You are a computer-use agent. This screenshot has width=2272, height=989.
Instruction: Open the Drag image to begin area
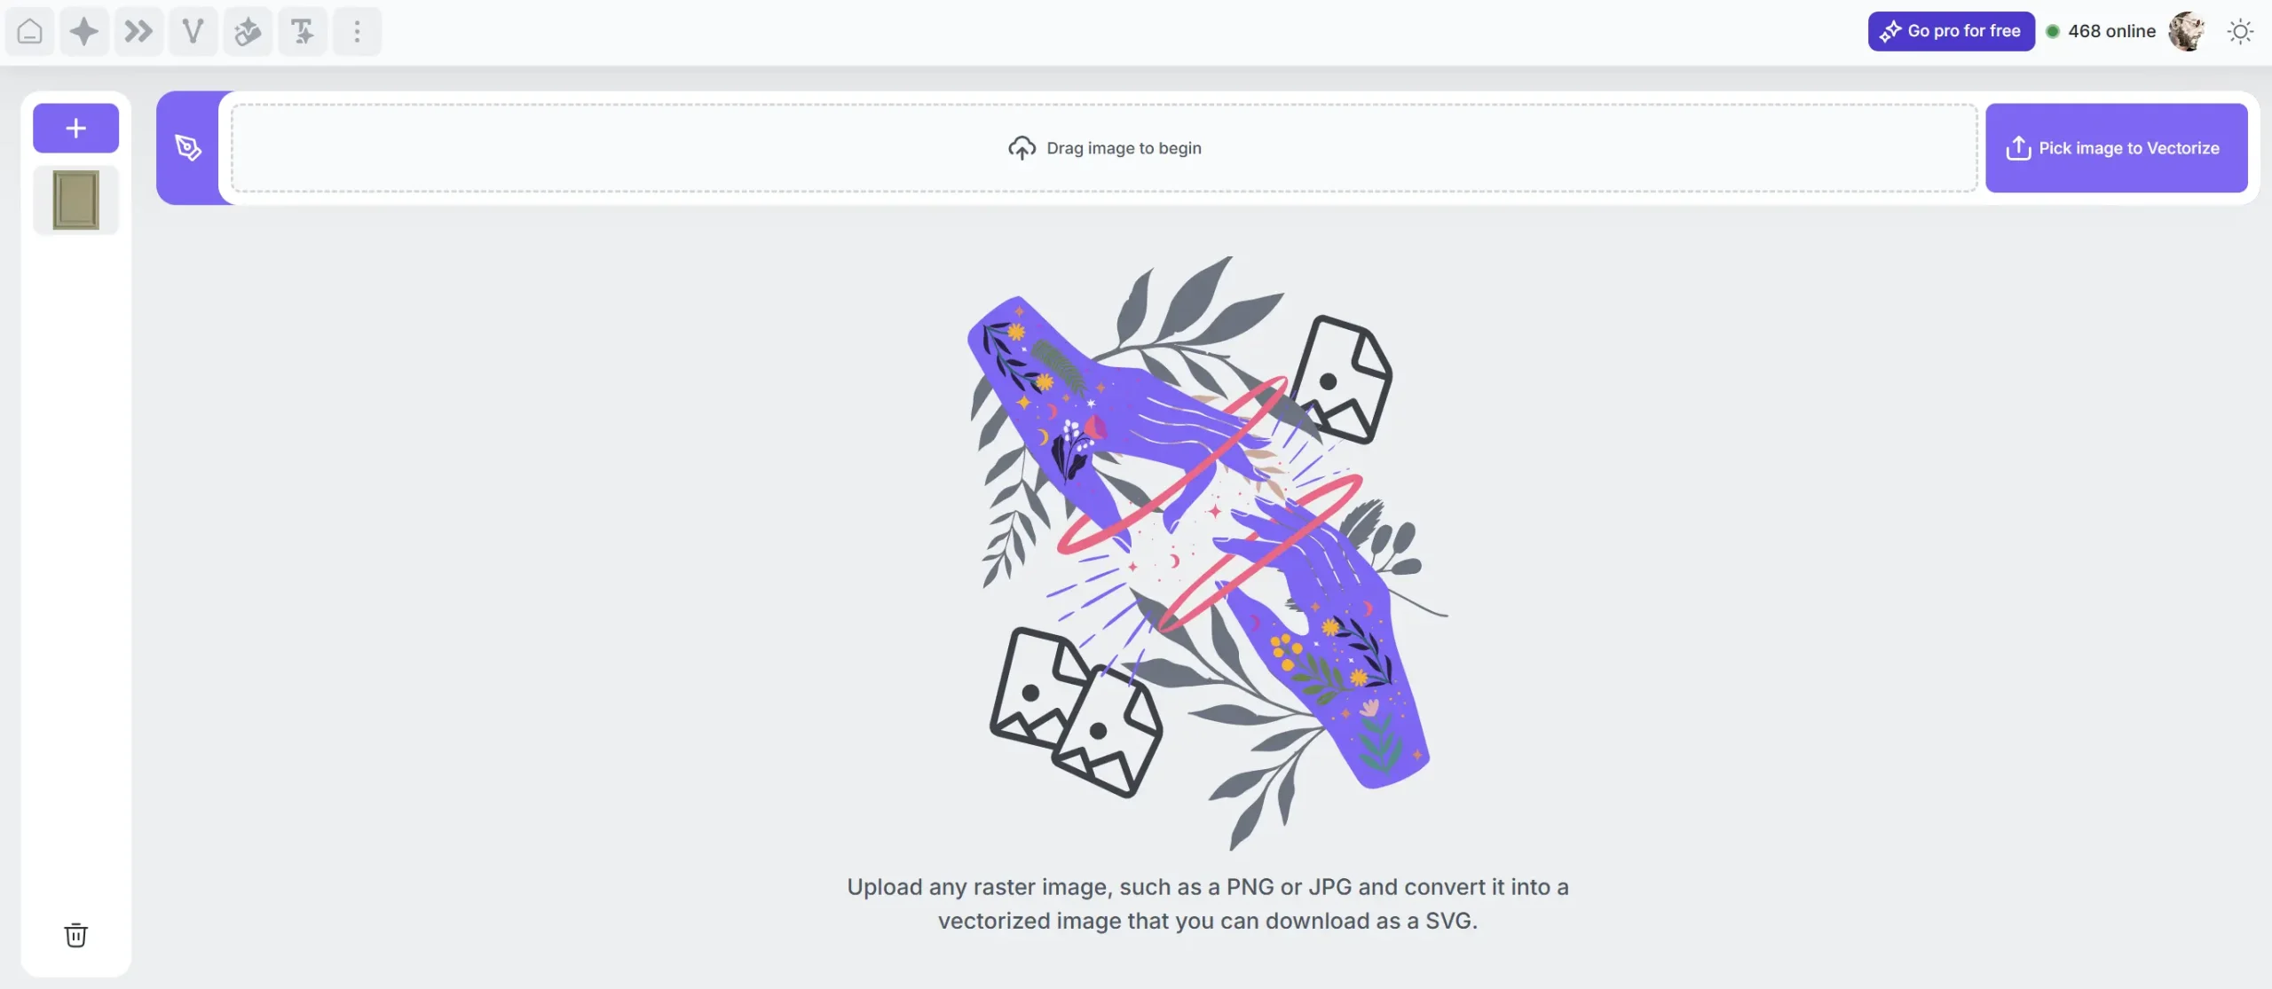tap(1105, 147)
